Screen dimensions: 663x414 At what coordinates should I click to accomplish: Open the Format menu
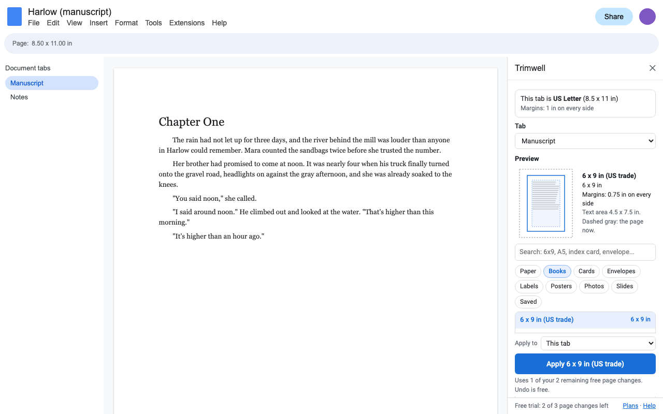(126, 23)
